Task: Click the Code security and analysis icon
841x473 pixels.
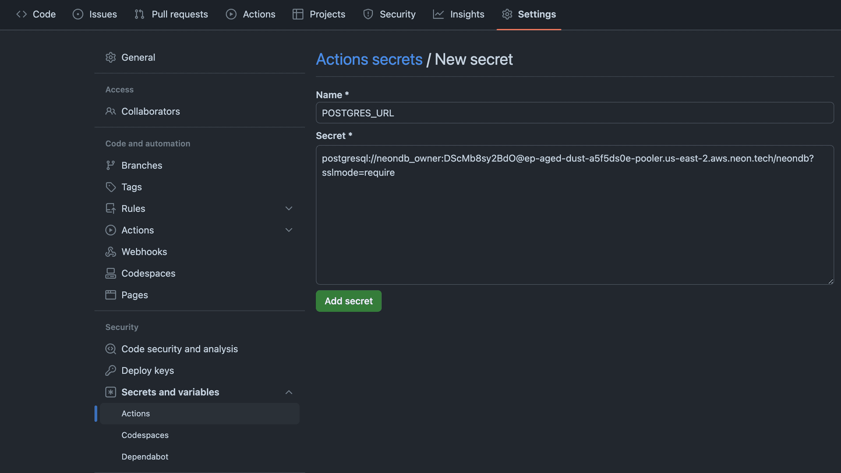Action: click(x=110, y=349)
